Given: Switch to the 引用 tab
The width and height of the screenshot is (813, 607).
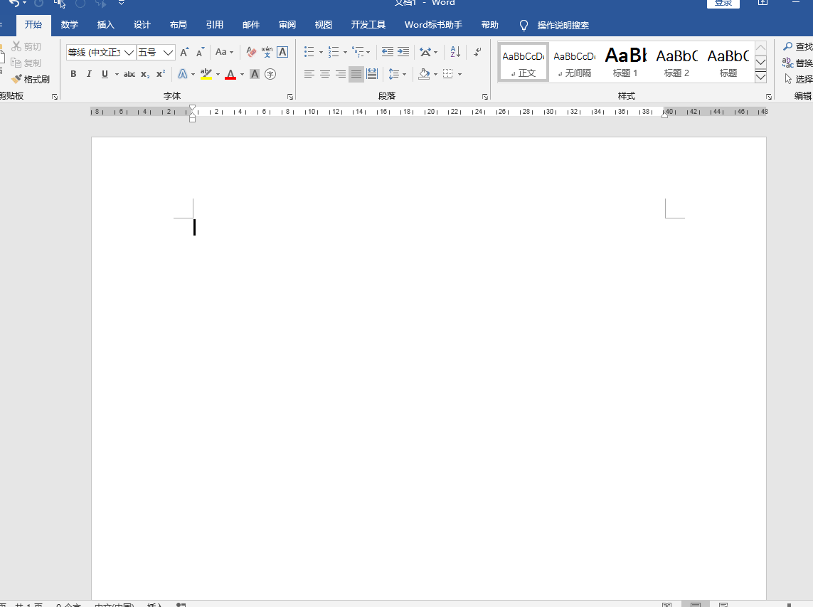Looking at the screenshot, I should tap(215, 25).
